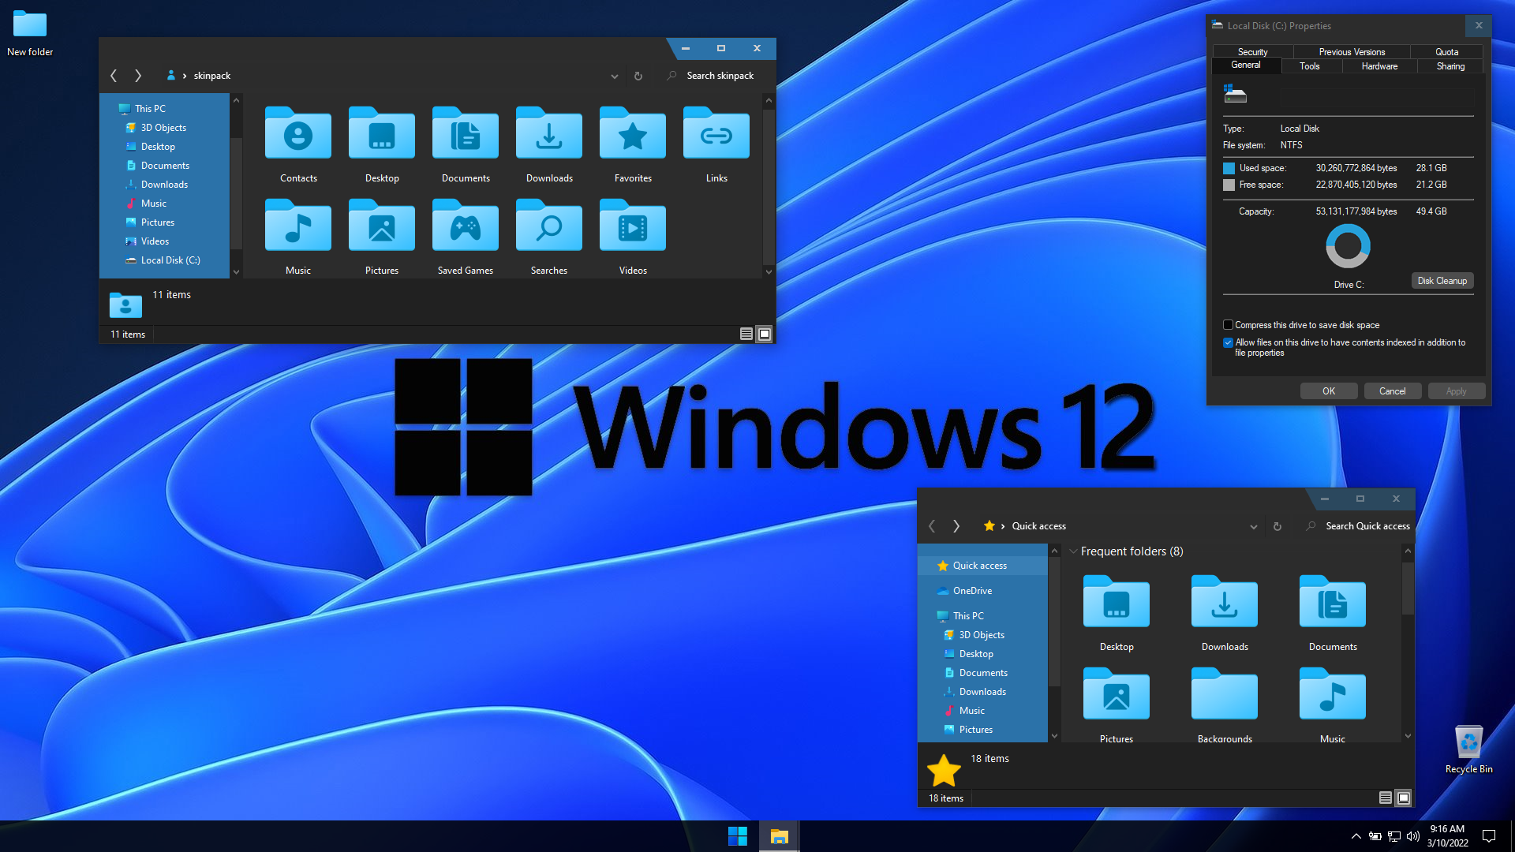Screen dimensions: 1515x852
Task: Click Apply in Properties dialog
Action: [1456, 391]
